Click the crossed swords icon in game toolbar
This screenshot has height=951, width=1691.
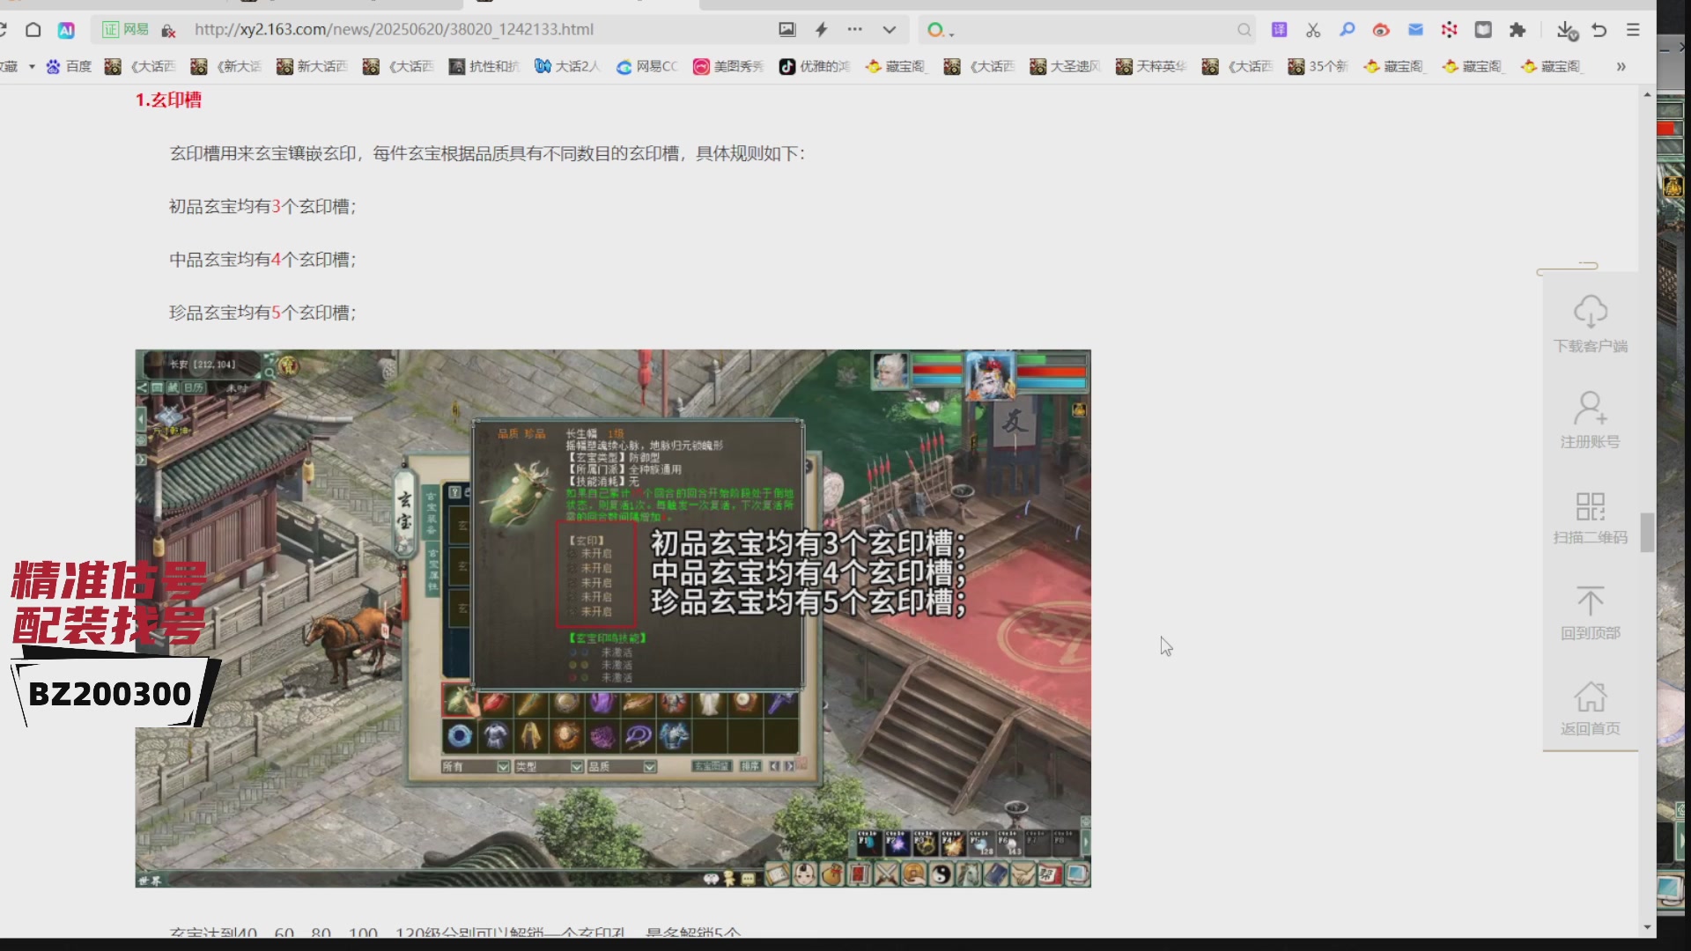(887, 874)
